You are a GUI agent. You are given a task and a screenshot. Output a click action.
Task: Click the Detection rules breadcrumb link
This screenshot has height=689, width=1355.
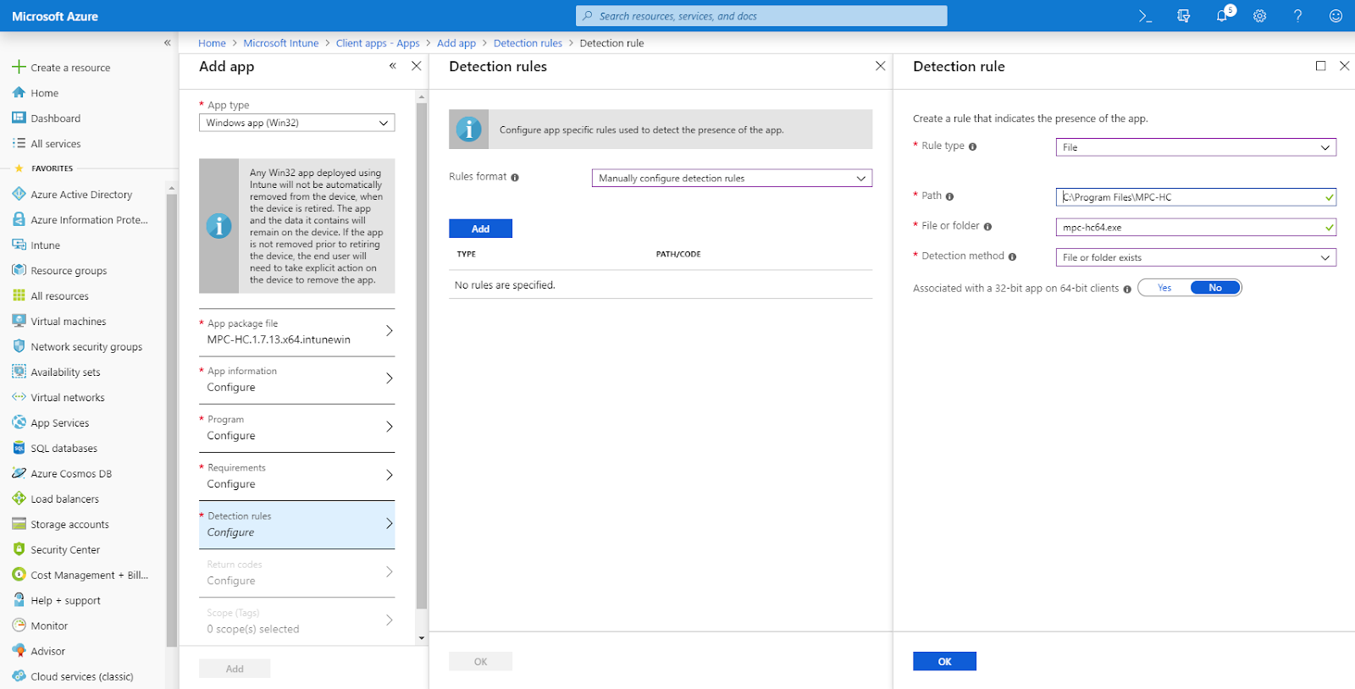[528, 43]
